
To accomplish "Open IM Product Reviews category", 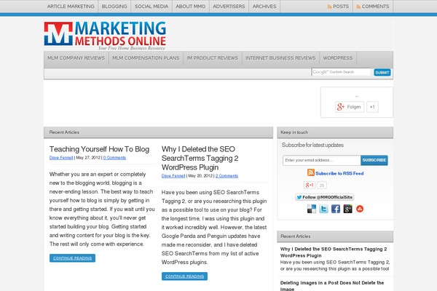I will point(213,58).
